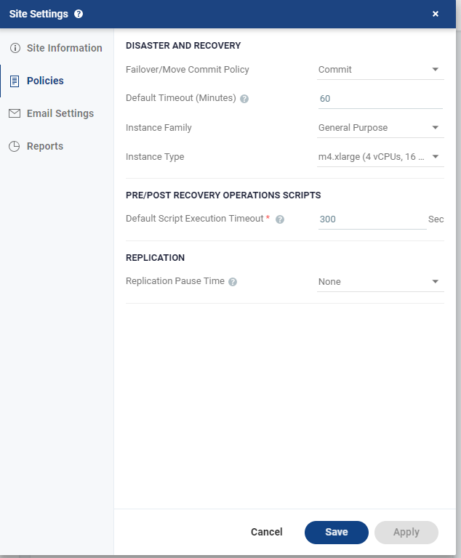Image resolution: width=461 pixels, height=558 pixels.
Task: Click the Apply button
Action: pyautogui.click(x=406, y=532)
